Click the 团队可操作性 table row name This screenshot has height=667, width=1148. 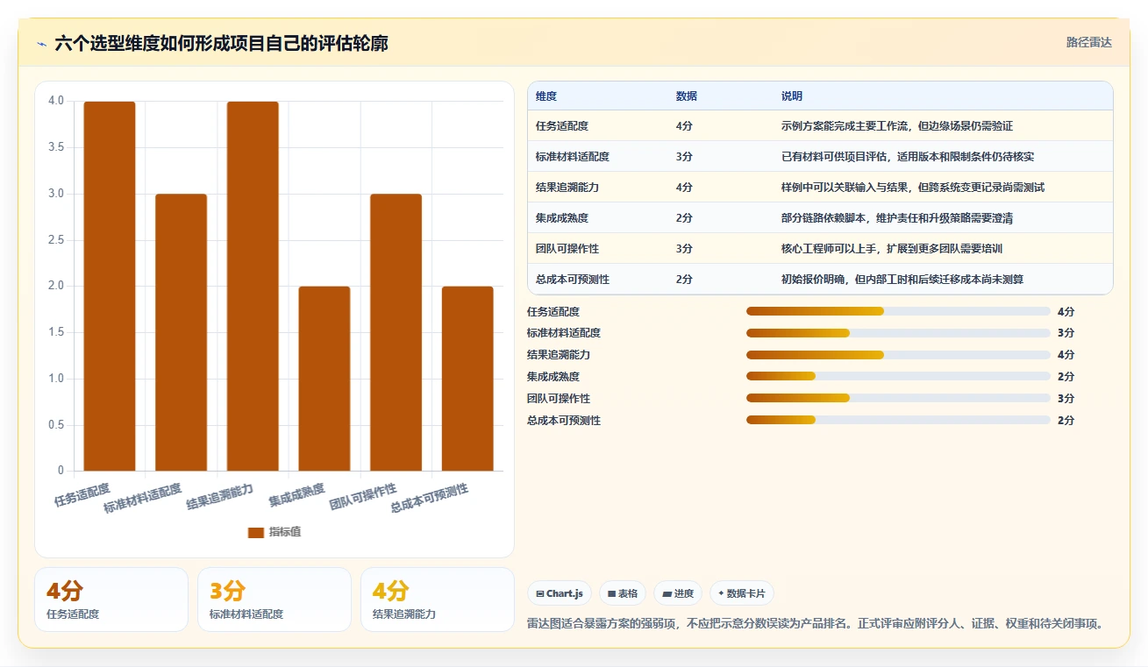point(567,249)
